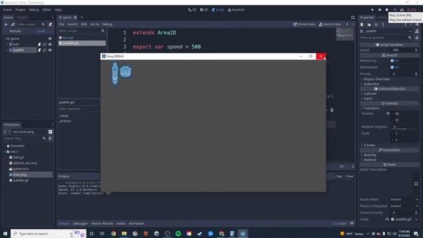
Task: Click the Instance Child Scene link icon
Action: click(x=13, y=24)
